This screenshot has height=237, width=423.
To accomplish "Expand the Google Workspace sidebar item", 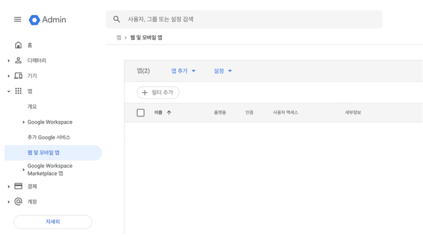I will click(x=23, y=122).
